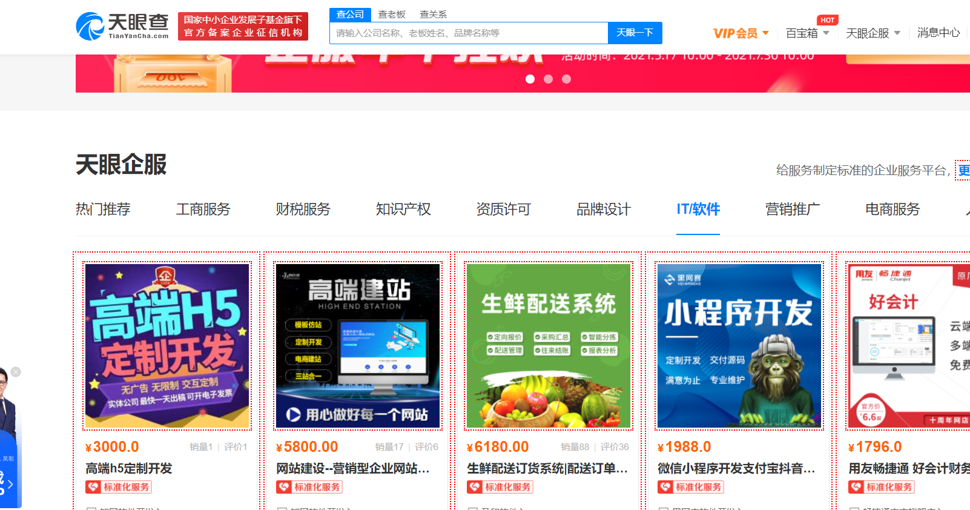Click the ¥1796.0 price
This screenshot has height=510, width=970.
pyautogui.click(x=875, y=447)
